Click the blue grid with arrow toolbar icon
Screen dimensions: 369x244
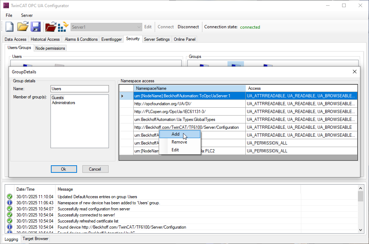tap(63, 27)
